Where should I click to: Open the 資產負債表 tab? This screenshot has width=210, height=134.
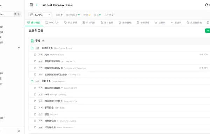(194, 23)
